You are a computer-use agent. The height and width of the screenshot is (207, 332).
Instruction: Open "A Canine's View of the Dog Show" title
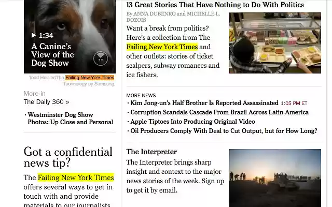click(x=52, y=55)
